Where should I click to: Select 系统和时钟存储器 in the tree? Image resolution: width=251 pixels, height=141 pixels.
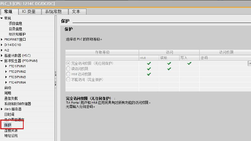coord(18,104)
